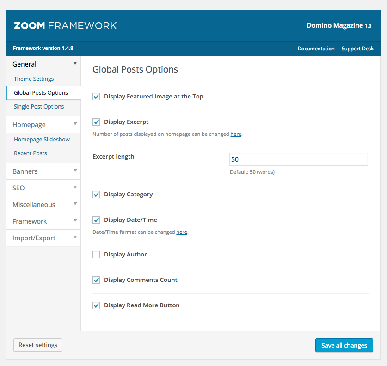387x366 pixels.
Task: Expand the Framework section arrow
Action: 75,221
